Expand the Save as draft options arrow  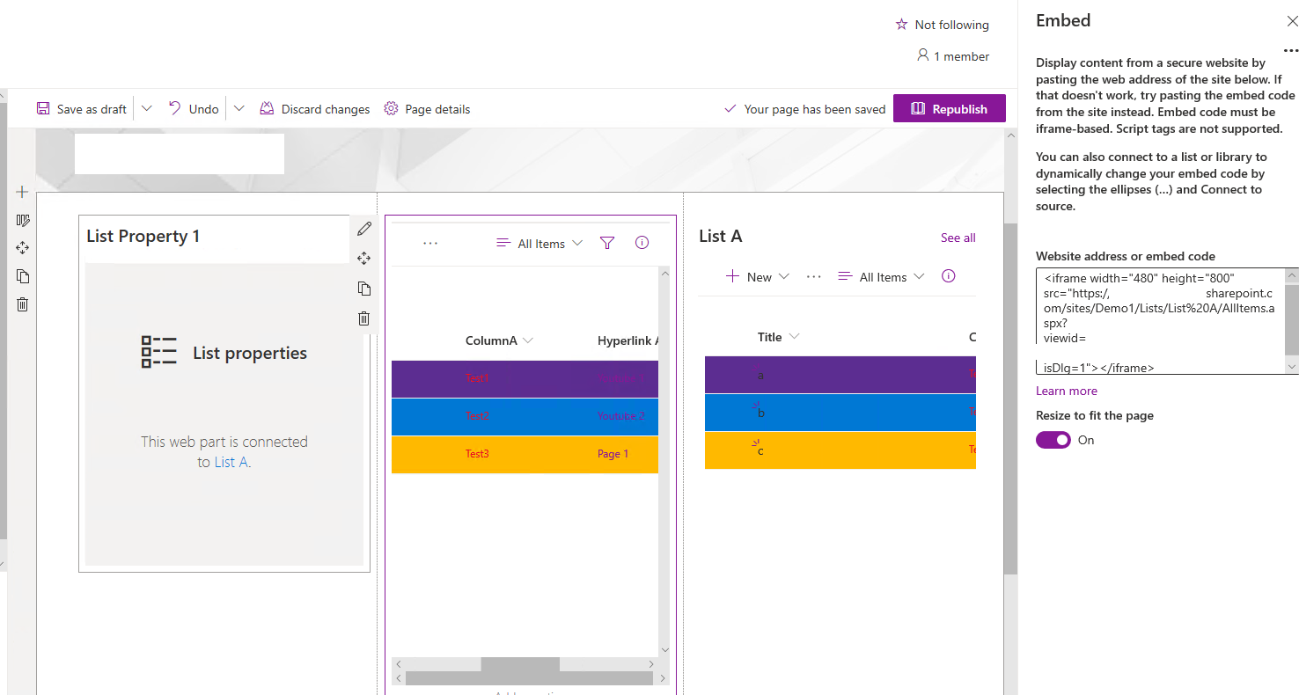147,109
